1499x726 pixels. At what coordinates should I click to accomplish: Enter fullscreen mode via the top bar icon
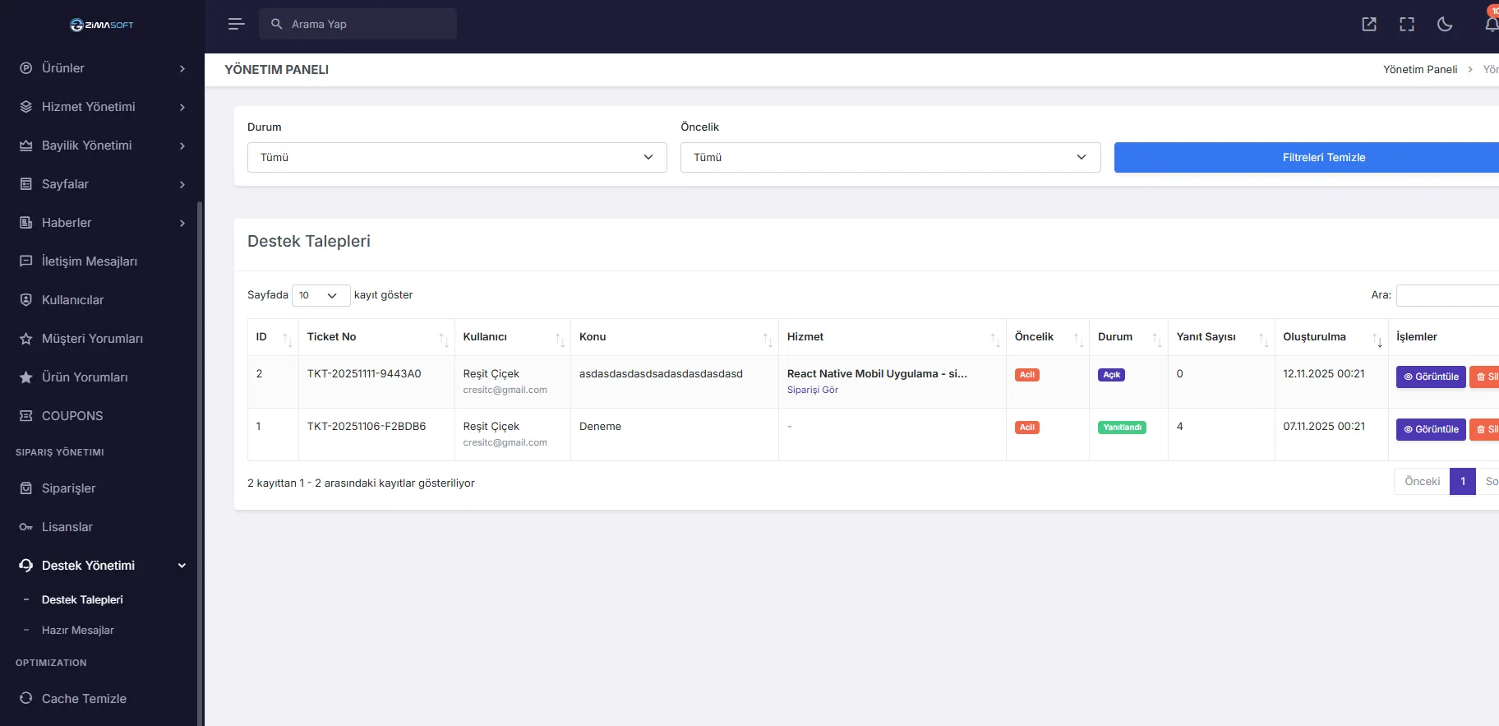click(x=1407, y=24)
